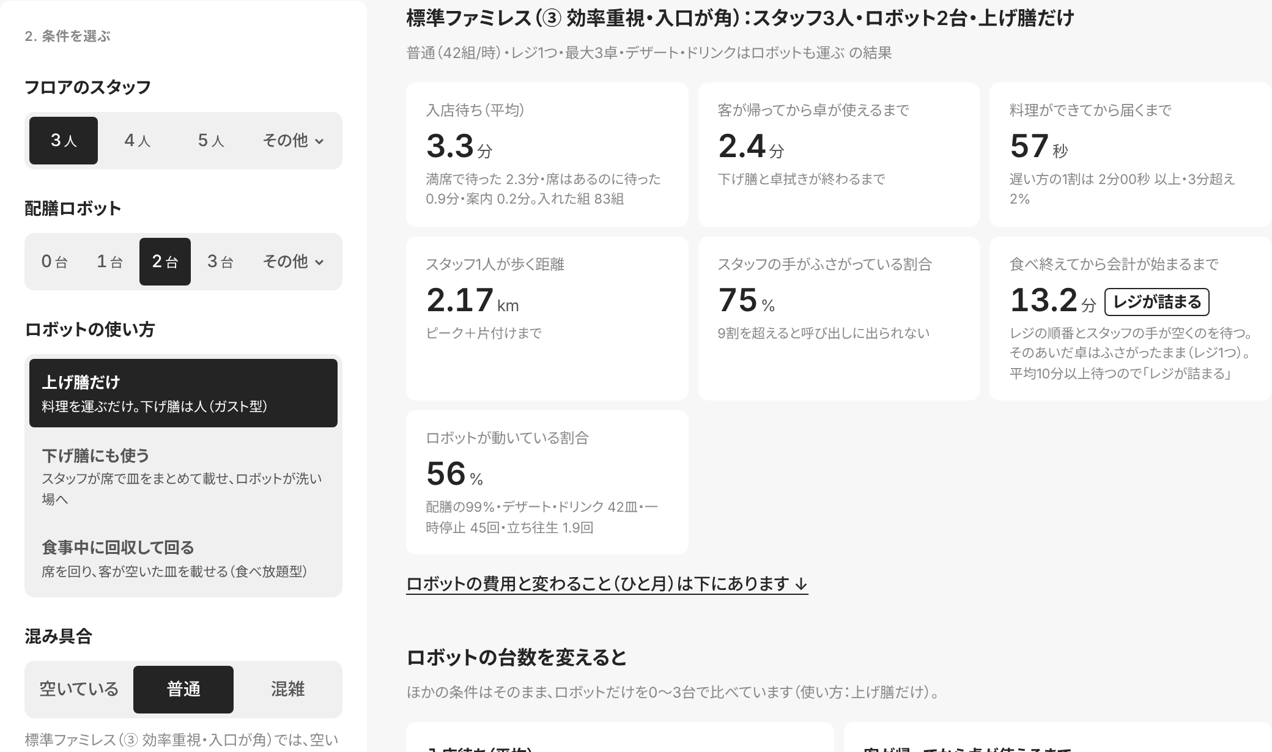Select 3人 floor staff option
Screen dimensions: 1272x752
click(64, 141)
